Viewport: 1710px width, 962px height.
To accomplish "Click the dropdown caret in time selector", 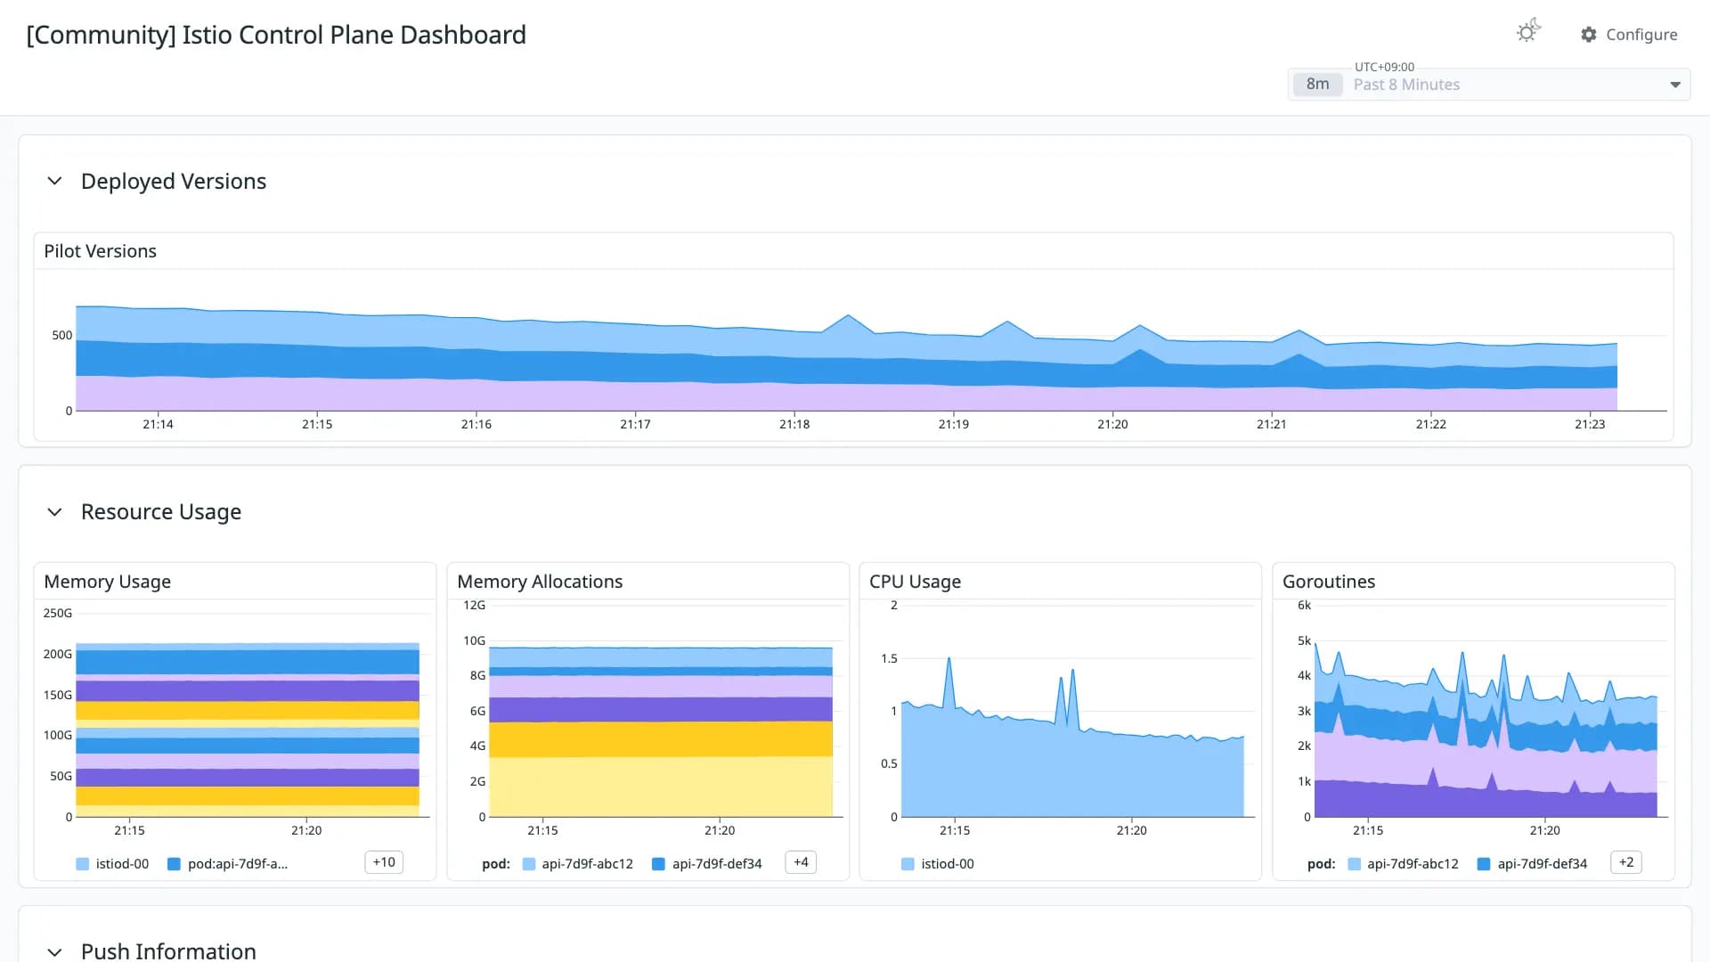I will [1675, 85].
